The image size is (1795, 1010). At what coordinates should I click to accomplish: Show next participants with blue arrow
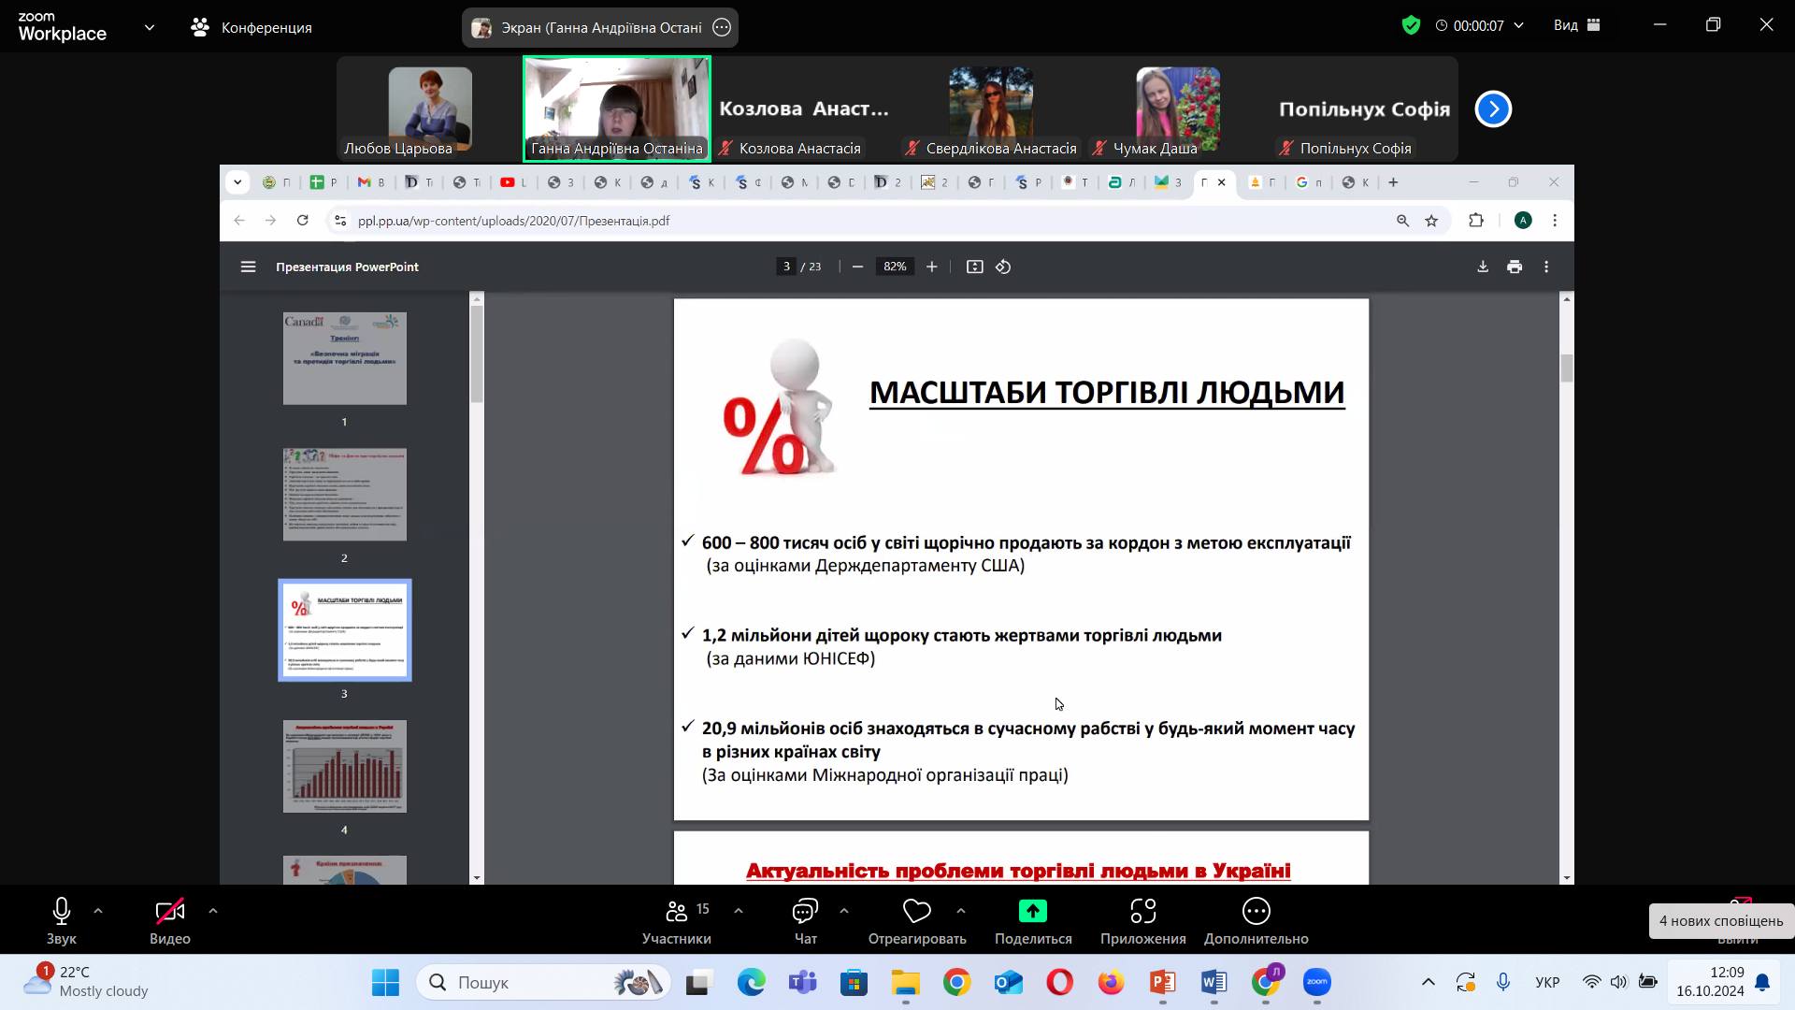1493,109
